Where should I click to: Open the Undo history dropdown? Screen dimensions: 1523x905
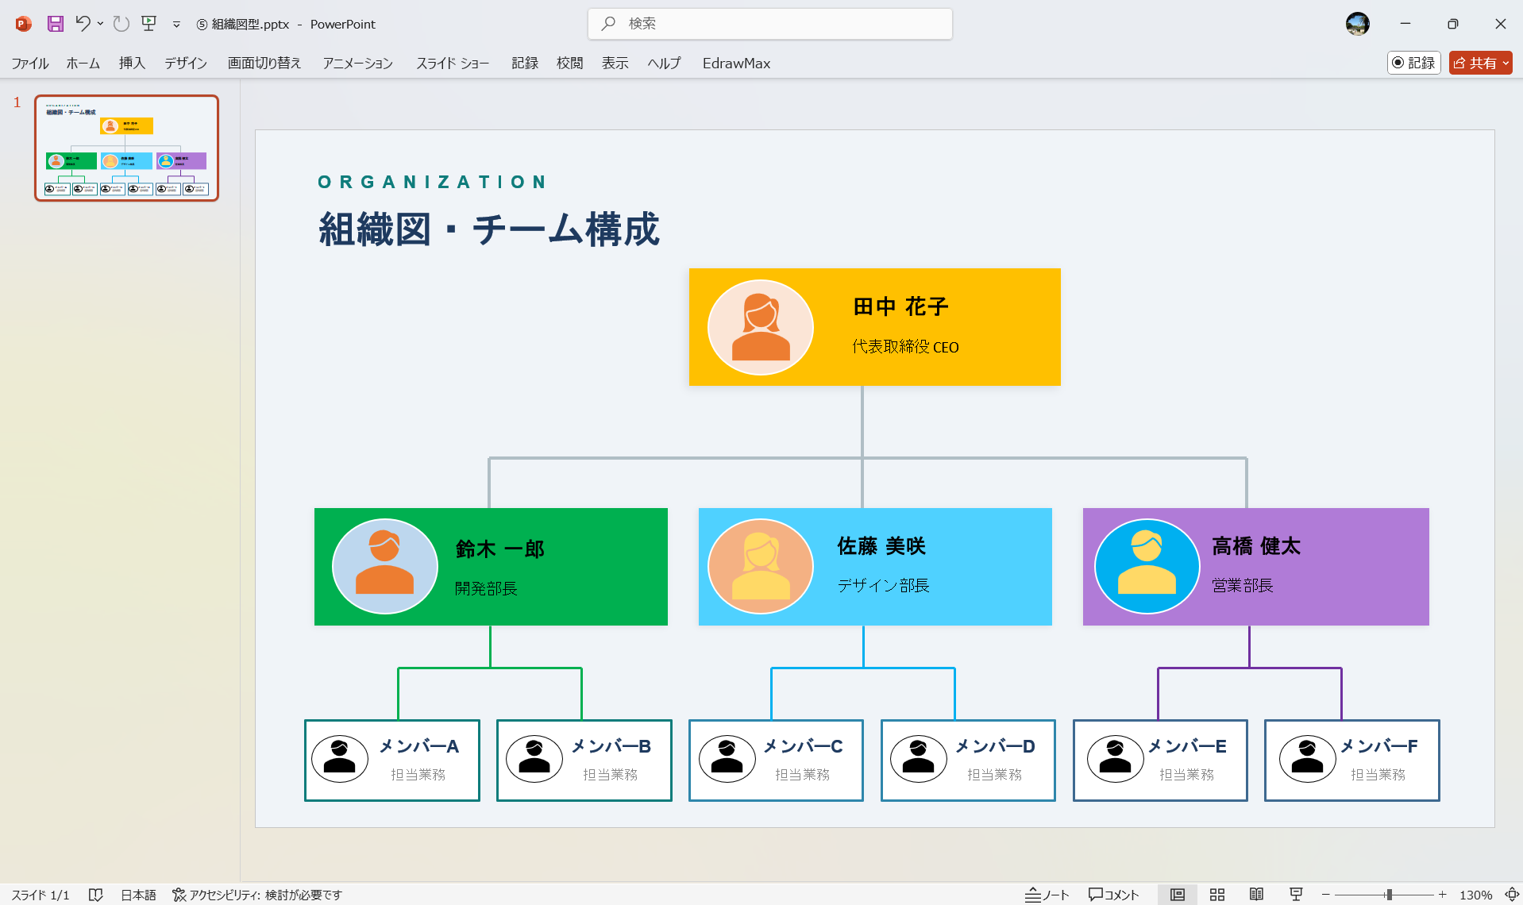pyautogui.click(x=99, y=24)
